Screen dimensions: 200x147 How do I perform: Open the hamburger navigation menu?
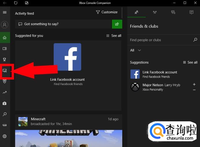[5, 12]
